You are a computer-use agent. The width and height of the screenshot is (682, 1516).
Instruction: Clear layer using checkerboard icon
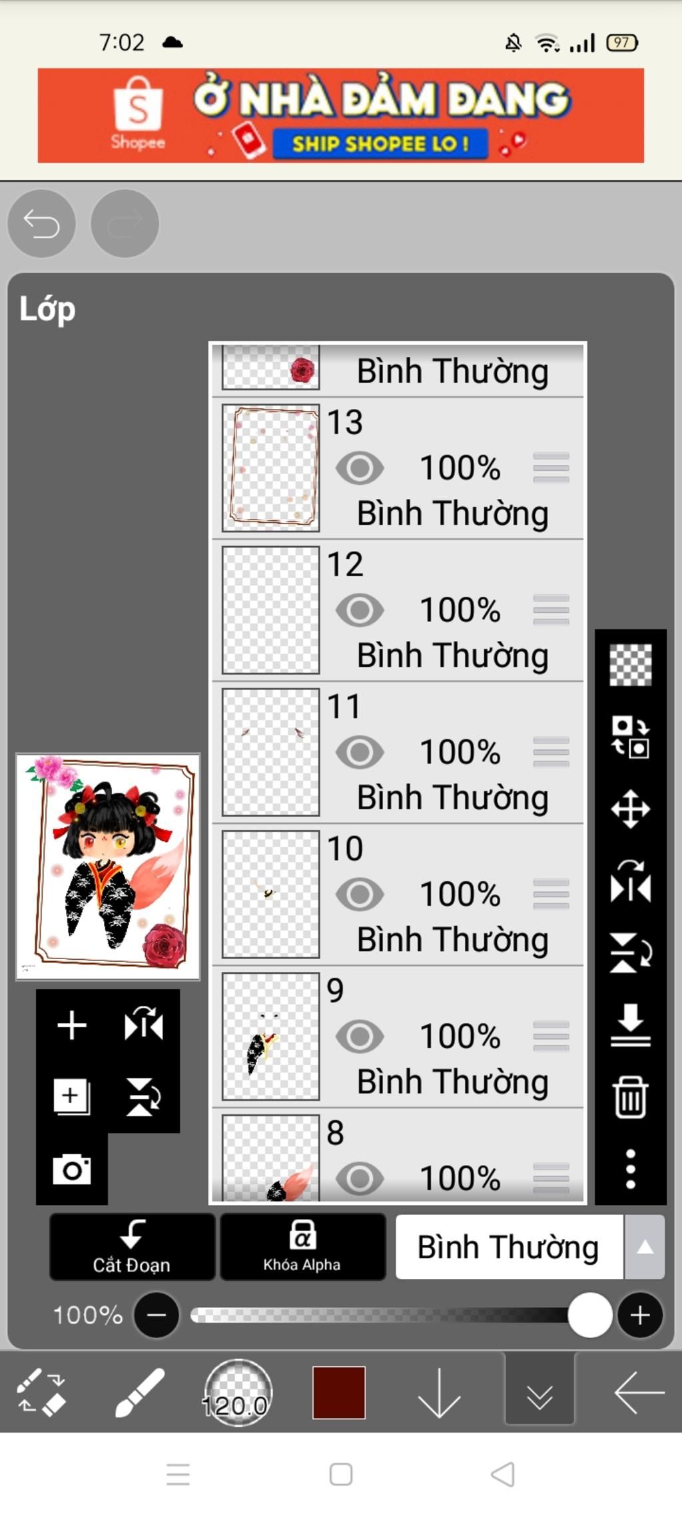[630, 665]
